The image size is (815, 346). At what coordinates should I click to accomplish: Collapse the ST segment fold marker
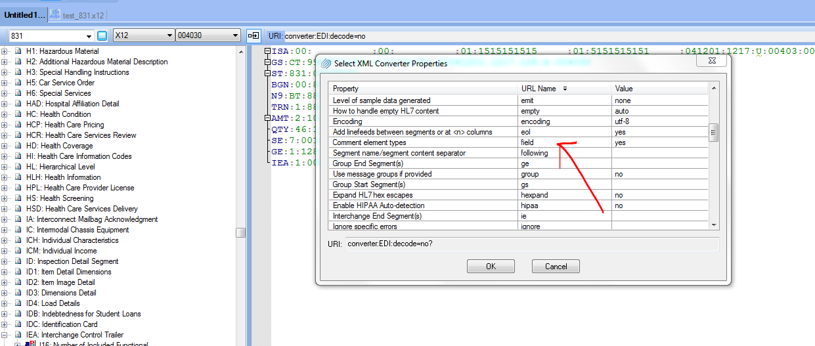267,74
